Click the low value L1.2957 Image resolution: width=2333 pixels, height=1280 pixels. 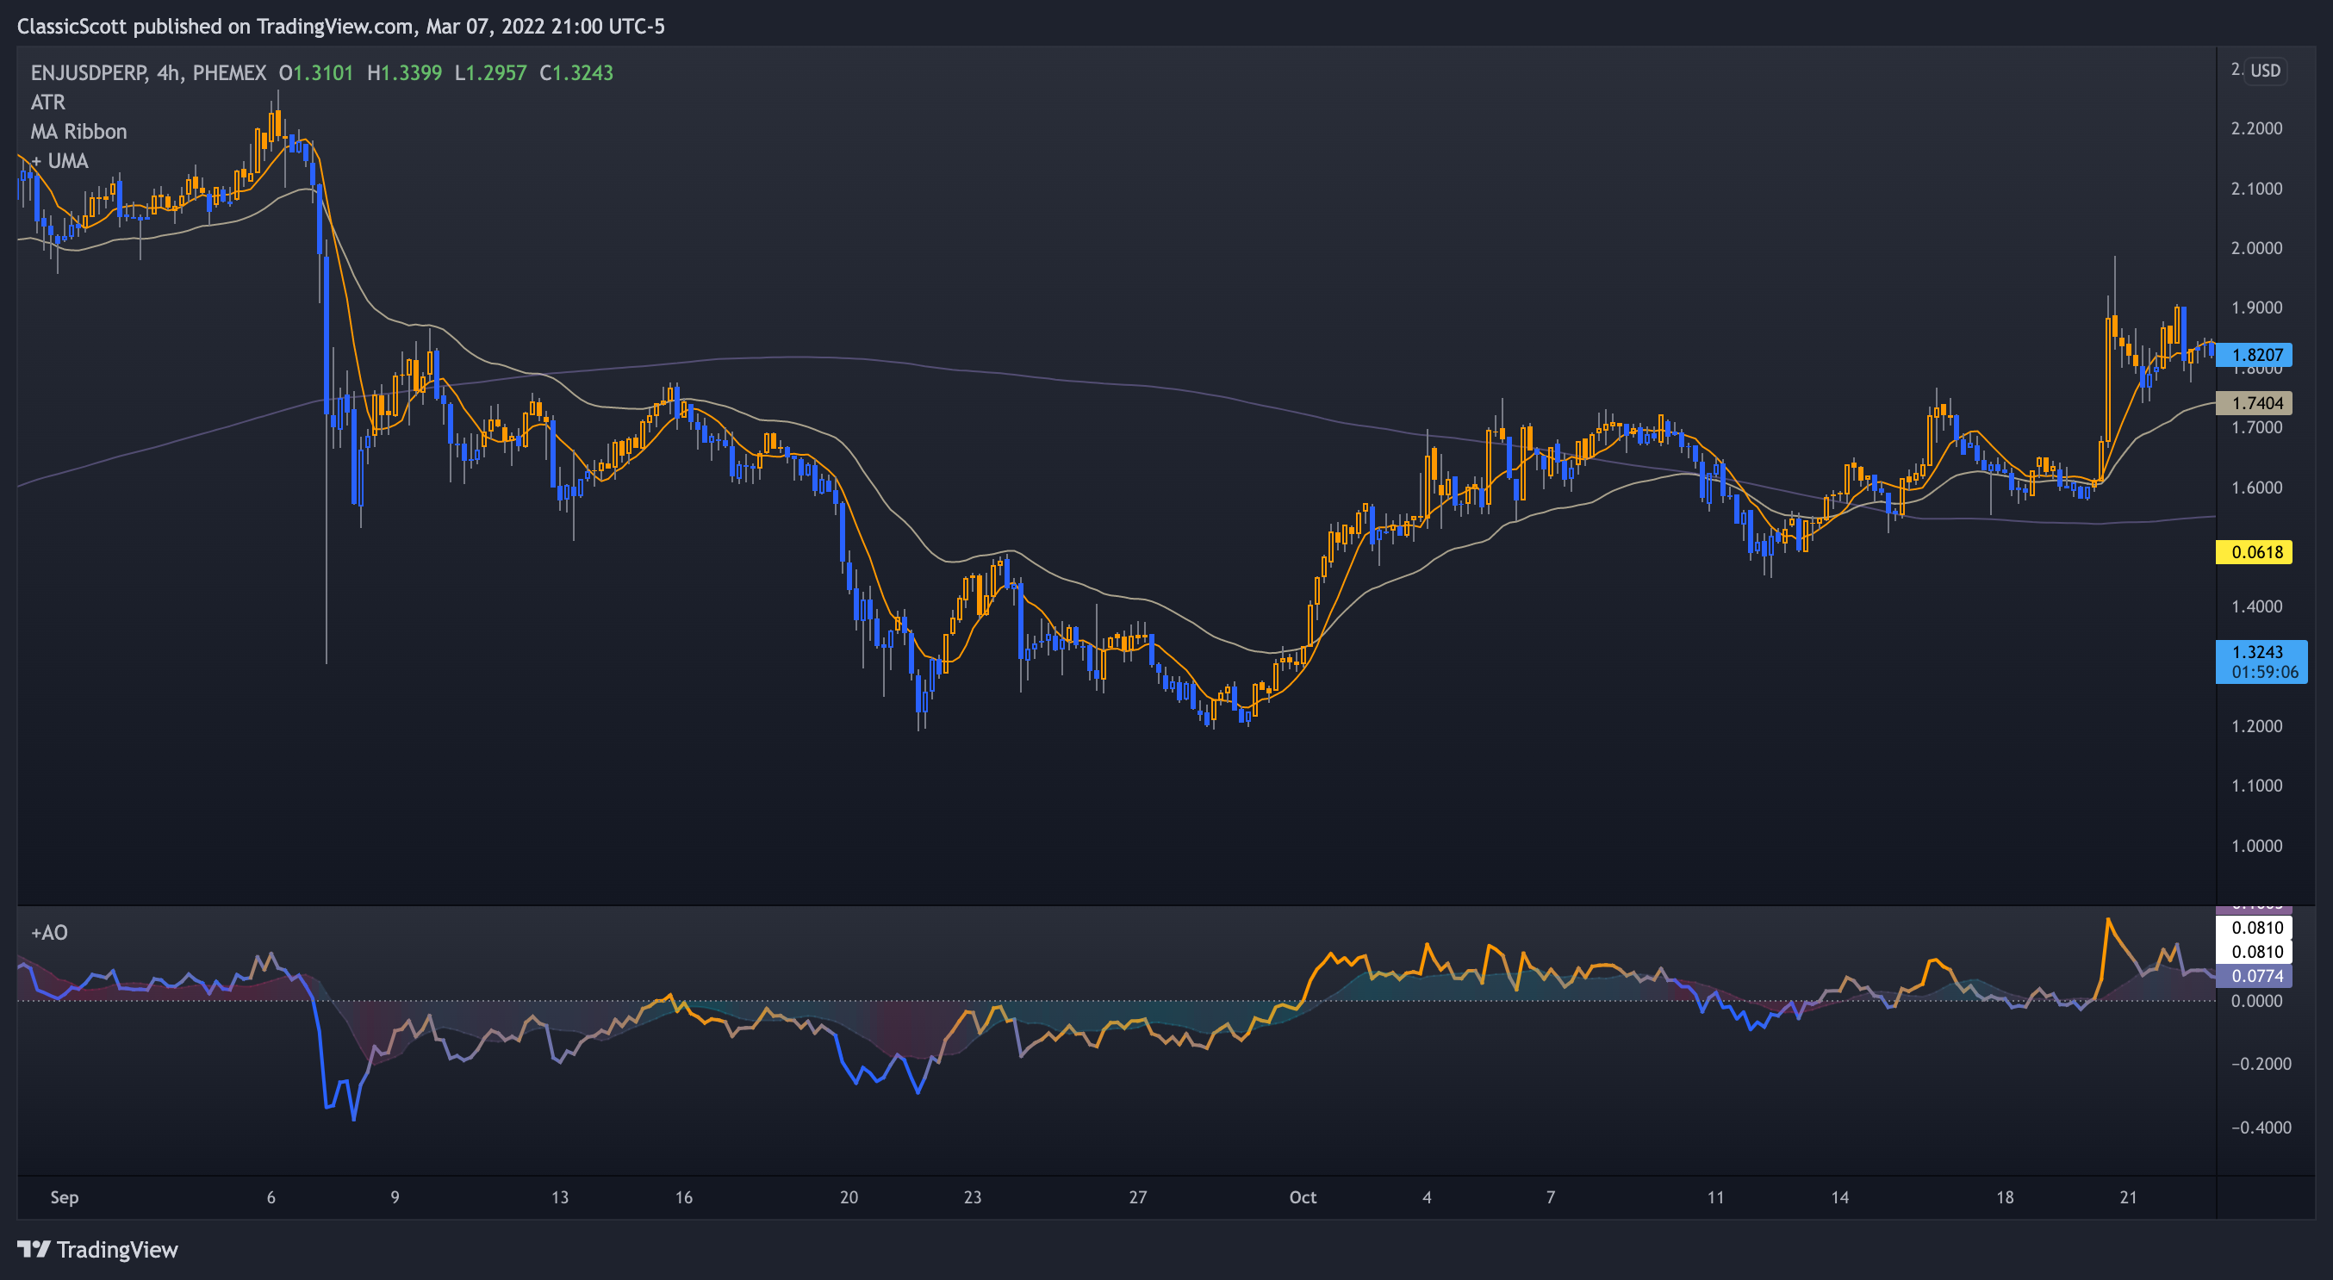click(x=491, y=72)
